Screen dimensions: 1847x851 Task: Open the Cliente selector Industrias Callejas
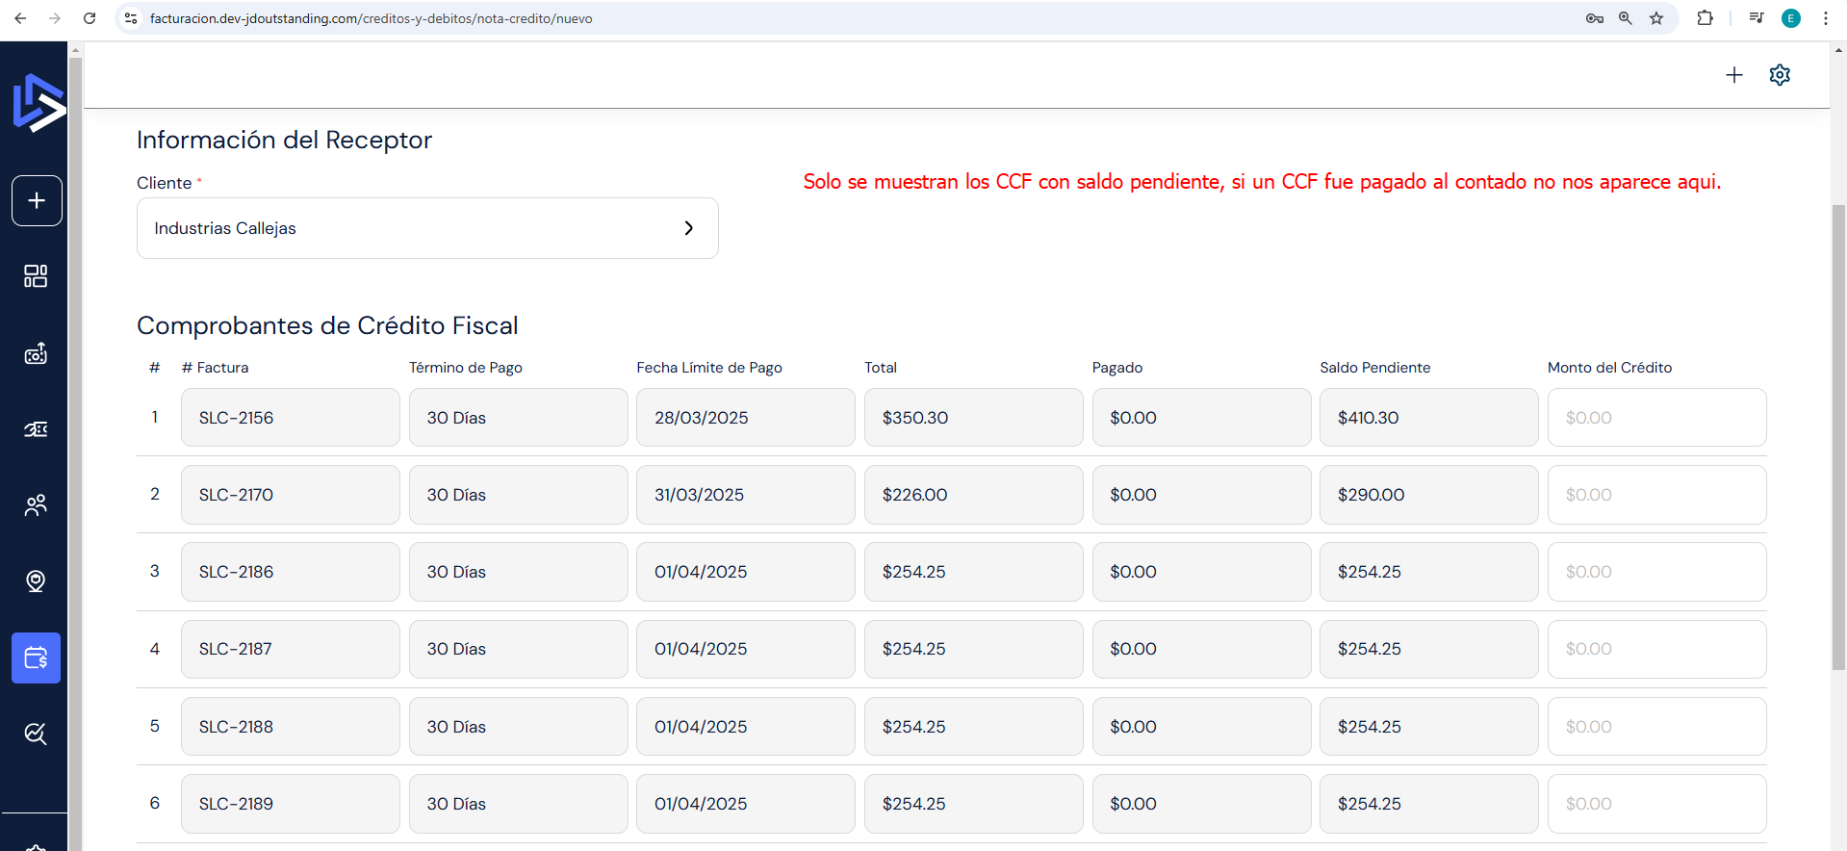(427, 228)
